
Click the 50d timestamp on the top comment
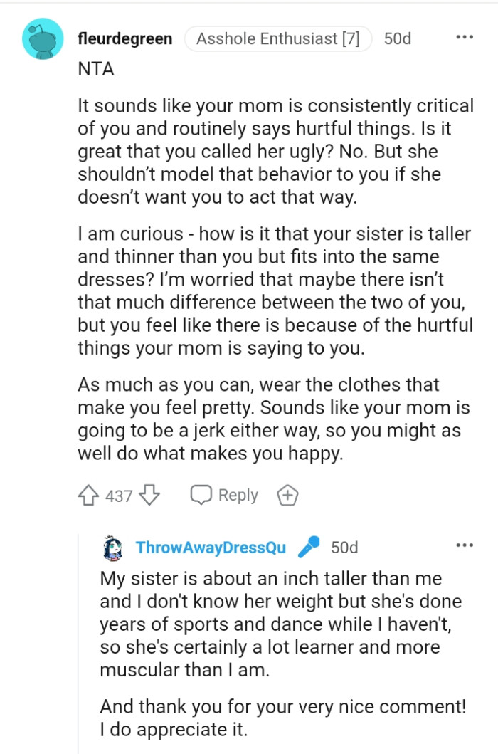pyautogui.click(x=398, y=39)
